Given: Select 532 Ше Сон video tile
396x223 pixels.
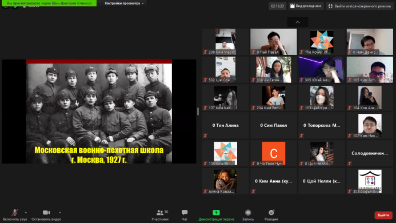Looking at the screenshot, I should pos(225,70).
